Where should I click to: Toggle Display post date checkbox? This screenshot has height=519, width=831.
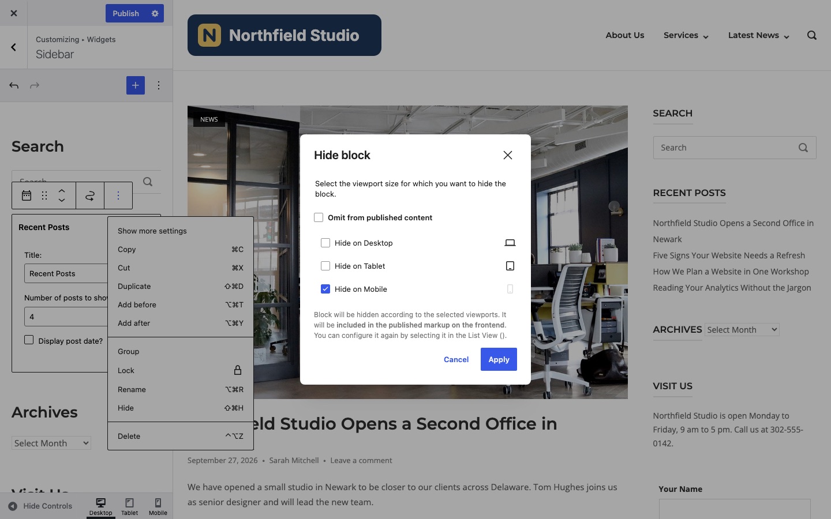[29, 340]
